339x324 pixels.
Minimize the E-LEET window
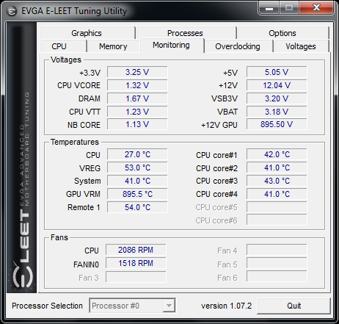point(269,9)
